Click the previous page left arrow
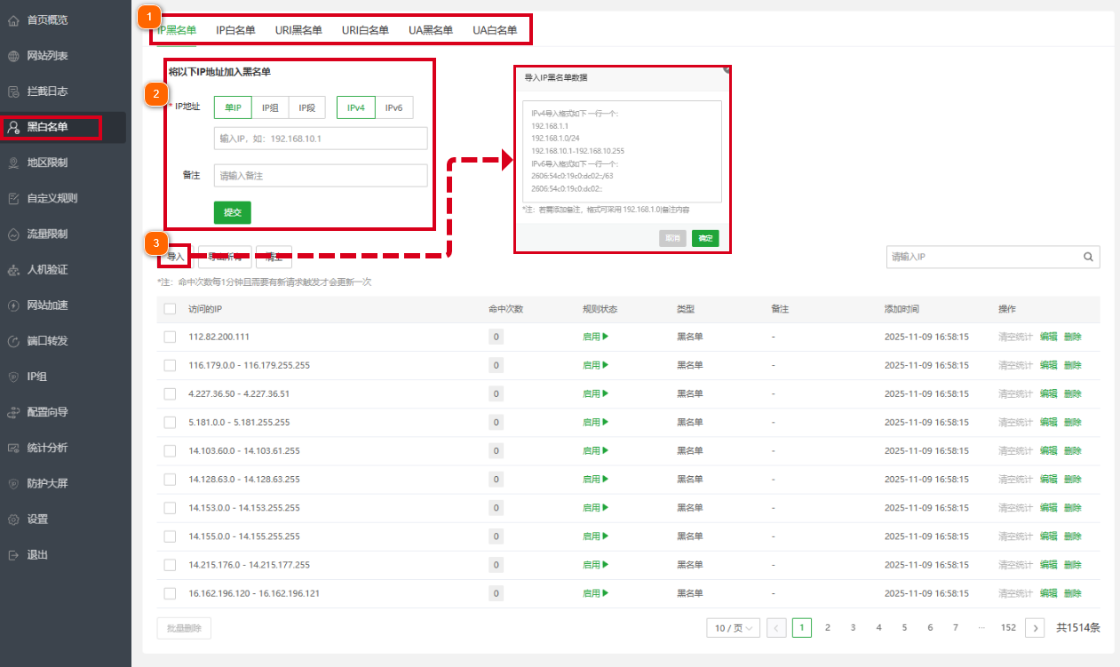The width and height of the screenshot is (1120, 667). [776, 628]
